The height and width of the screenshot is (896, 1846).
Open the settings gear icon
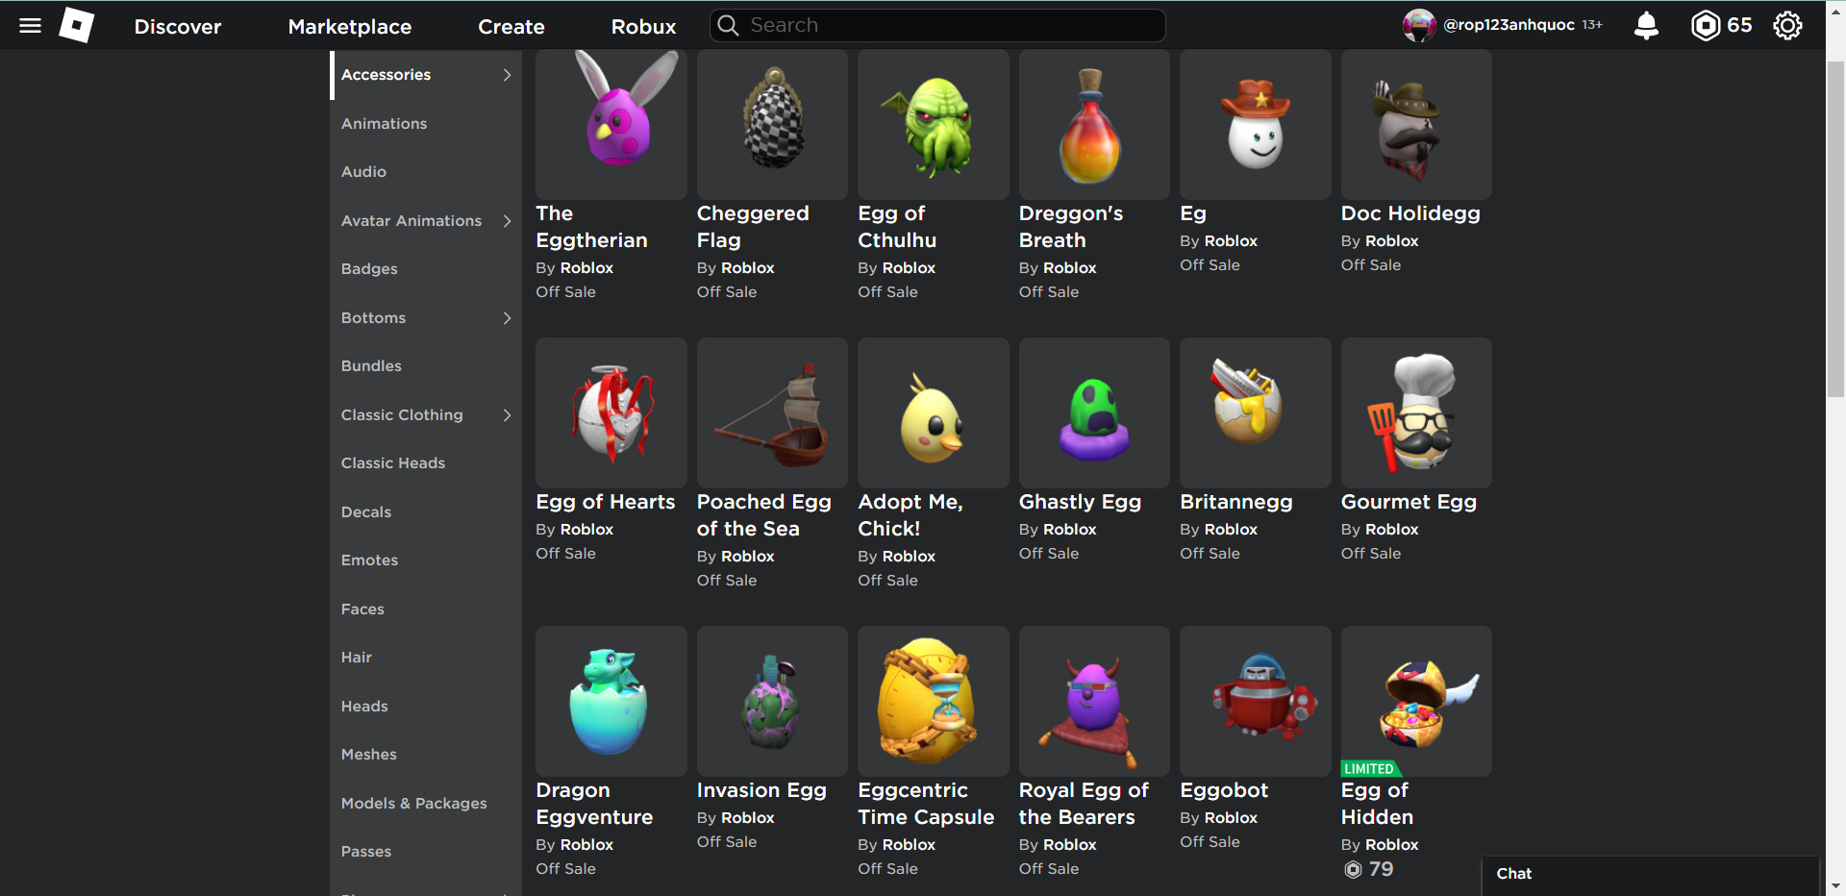tap(1787, 26)
